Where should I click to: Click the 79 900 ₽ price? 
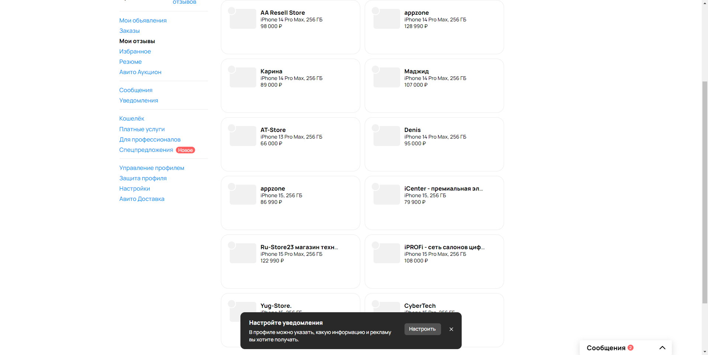(415, 202)
